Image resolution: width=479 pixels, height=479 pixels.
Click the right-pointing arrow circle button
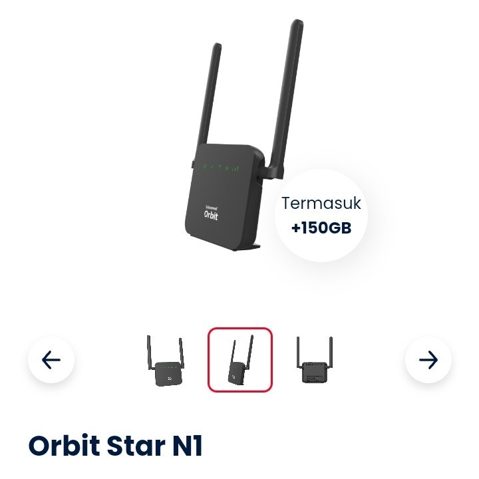(x=428, y=359)
